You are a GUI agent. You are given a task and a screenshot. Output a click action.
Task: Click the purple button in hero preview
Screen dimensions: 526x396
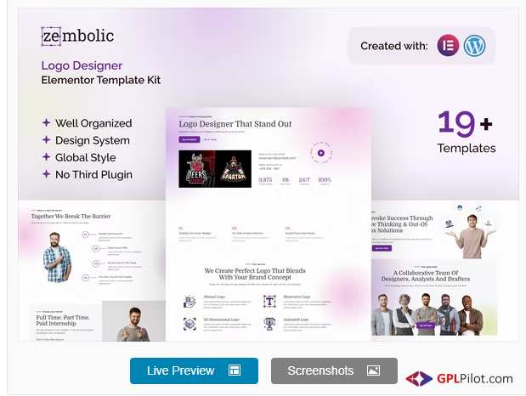point(189,139)
